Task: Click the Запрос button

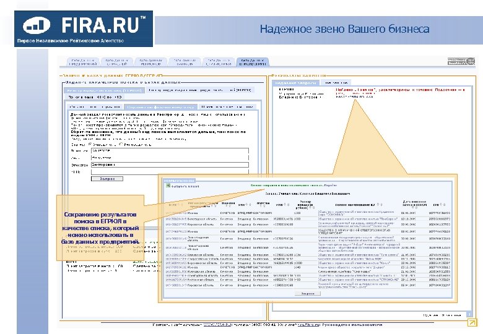Action: (107, 179)
